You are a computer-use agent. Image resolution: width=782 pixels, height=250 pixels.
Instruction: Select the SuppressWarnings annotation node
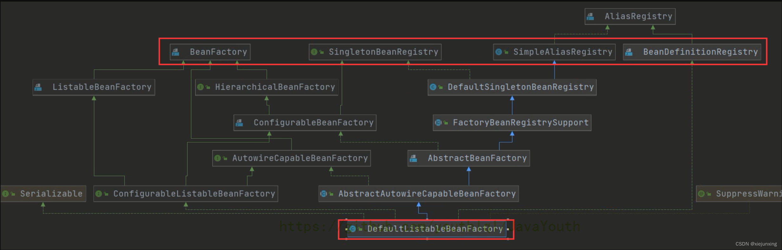[739, 193]
